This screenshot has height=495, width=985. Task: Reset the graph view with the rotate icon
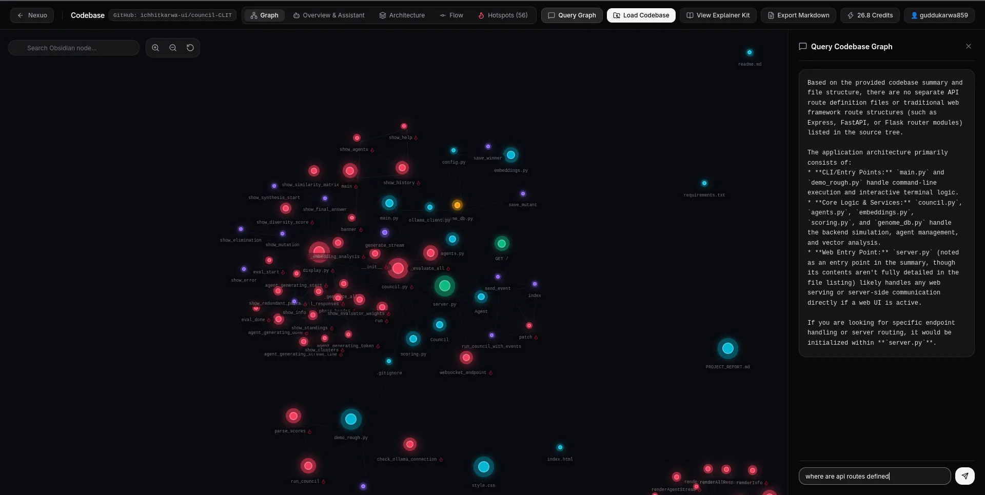point(190,48)
